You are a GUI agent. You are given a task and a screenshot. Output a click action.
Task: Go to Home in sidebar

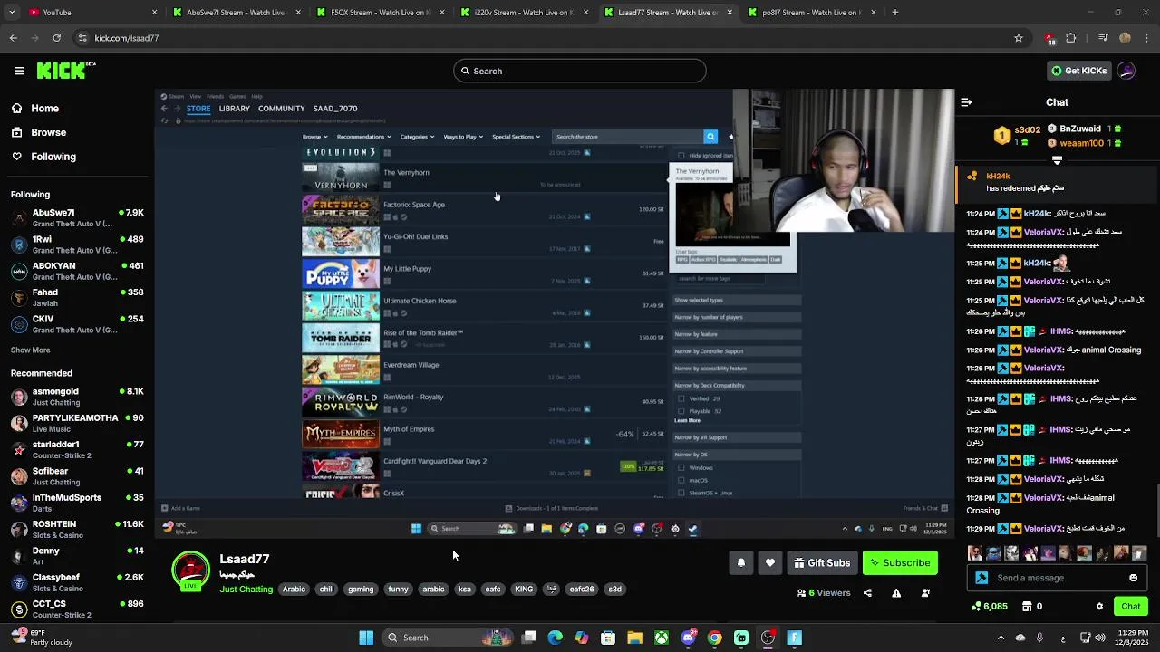(44, 108)
